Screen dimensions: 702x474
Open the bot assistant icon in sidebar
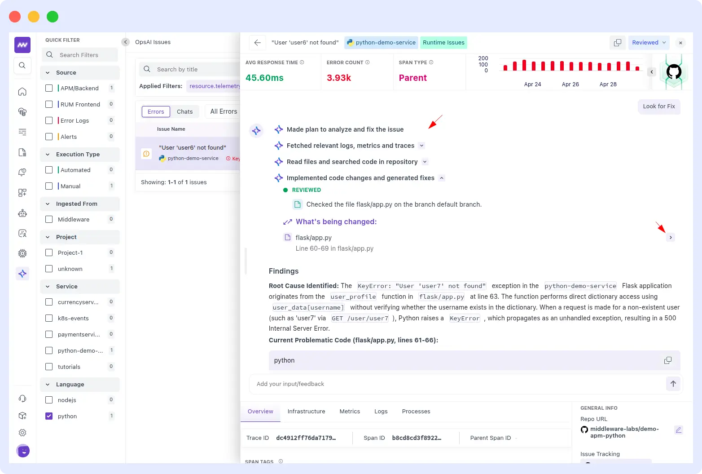22,213
